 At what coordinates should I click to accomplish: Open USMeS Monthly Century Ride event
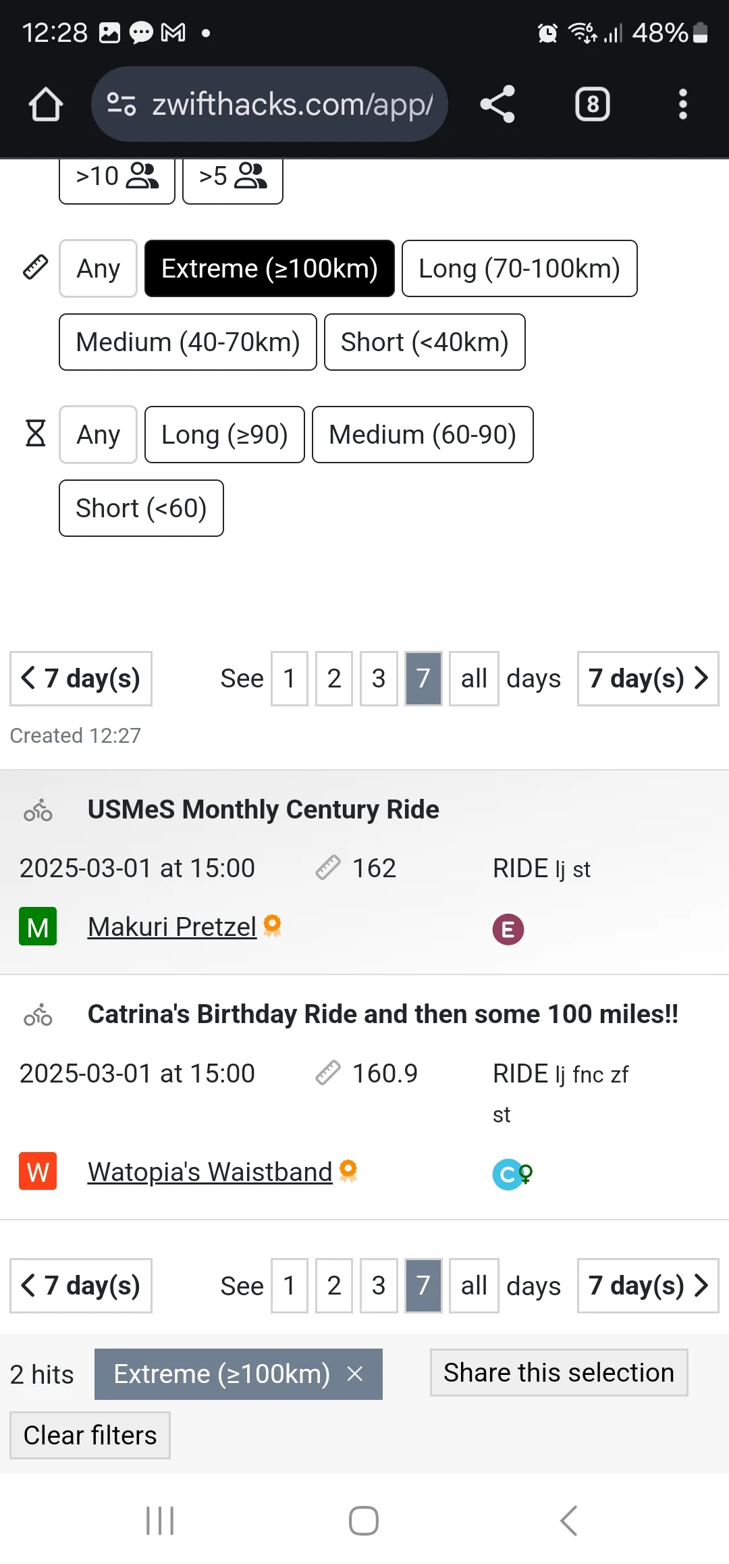click(263, 809)
